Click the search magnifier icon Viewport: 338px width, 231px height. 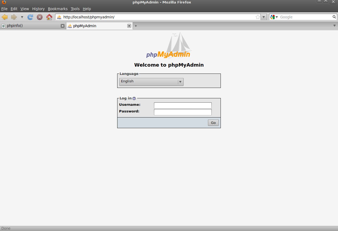(x=334, y=17)
